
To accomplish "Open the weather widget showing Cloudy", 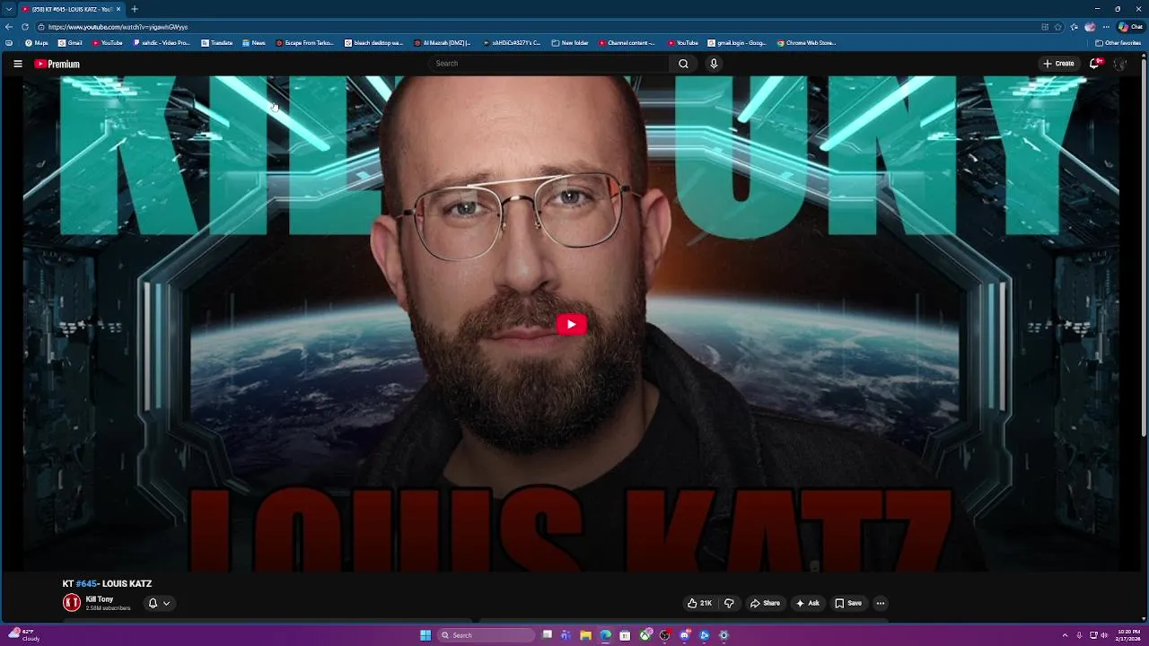I will (24, 634).
